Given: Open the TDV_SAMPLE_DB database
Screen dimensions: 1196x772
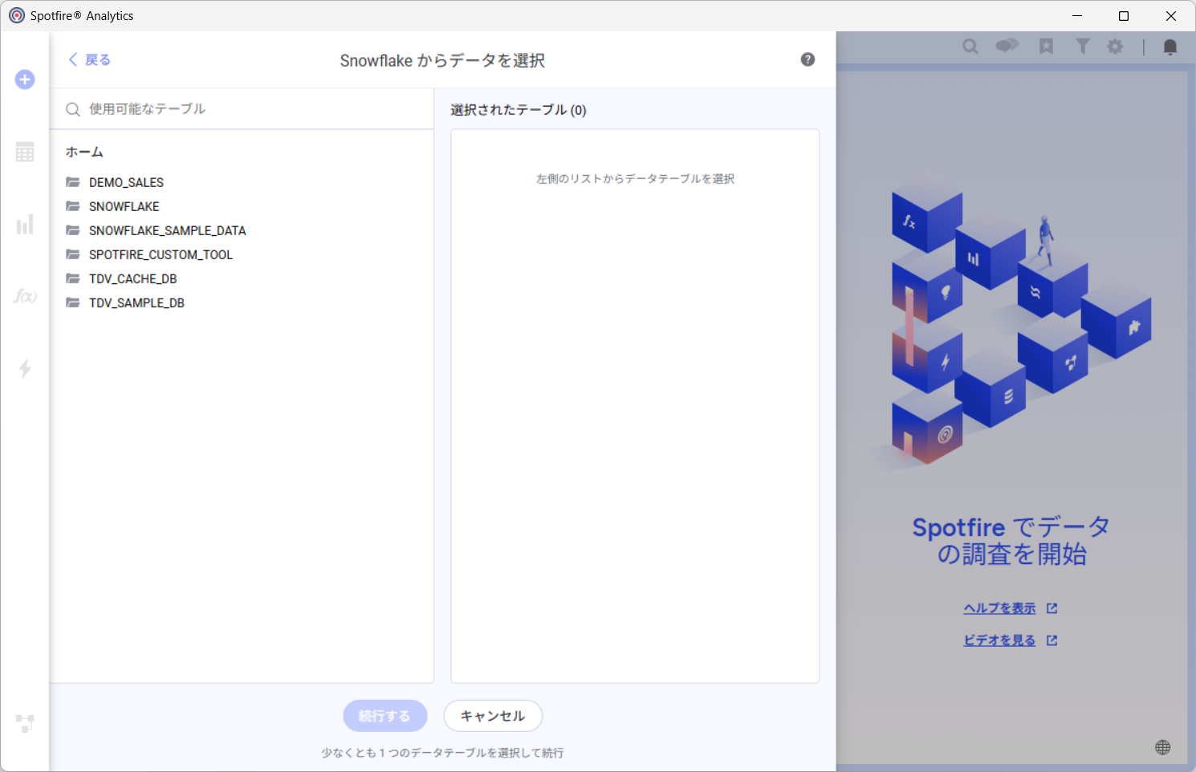Looking at the screenshot, I should coord(136,303).
